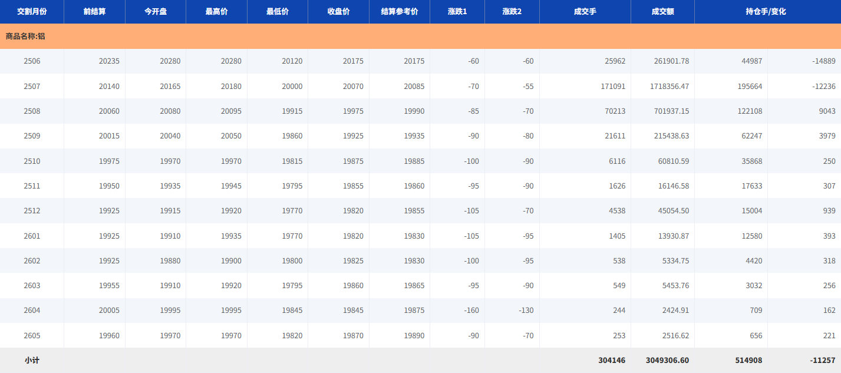Select the 2508 contract month cell

coord(32,111)
